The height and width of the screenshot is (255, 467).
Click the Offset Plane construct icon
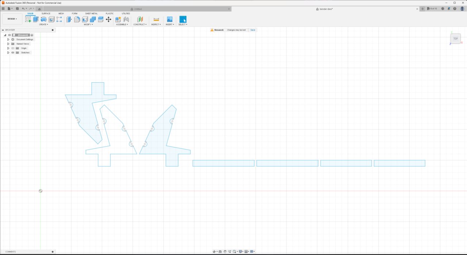(x=140, y=19)
